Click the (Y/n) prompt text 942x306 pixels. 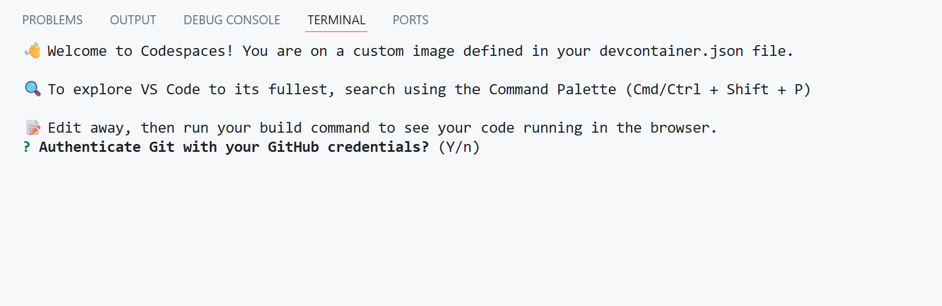(x=459, y=147)
